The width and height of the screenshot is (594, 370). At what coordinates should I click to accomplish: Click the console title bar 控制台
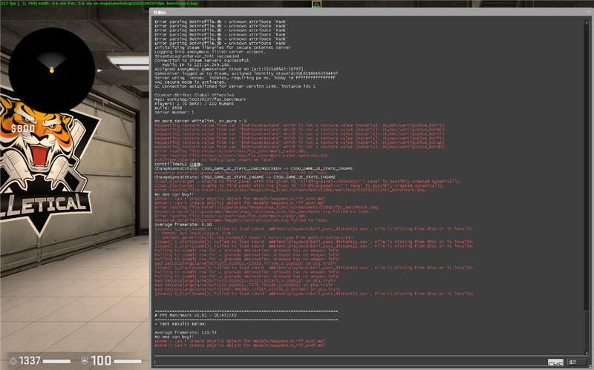pos(160,13)
